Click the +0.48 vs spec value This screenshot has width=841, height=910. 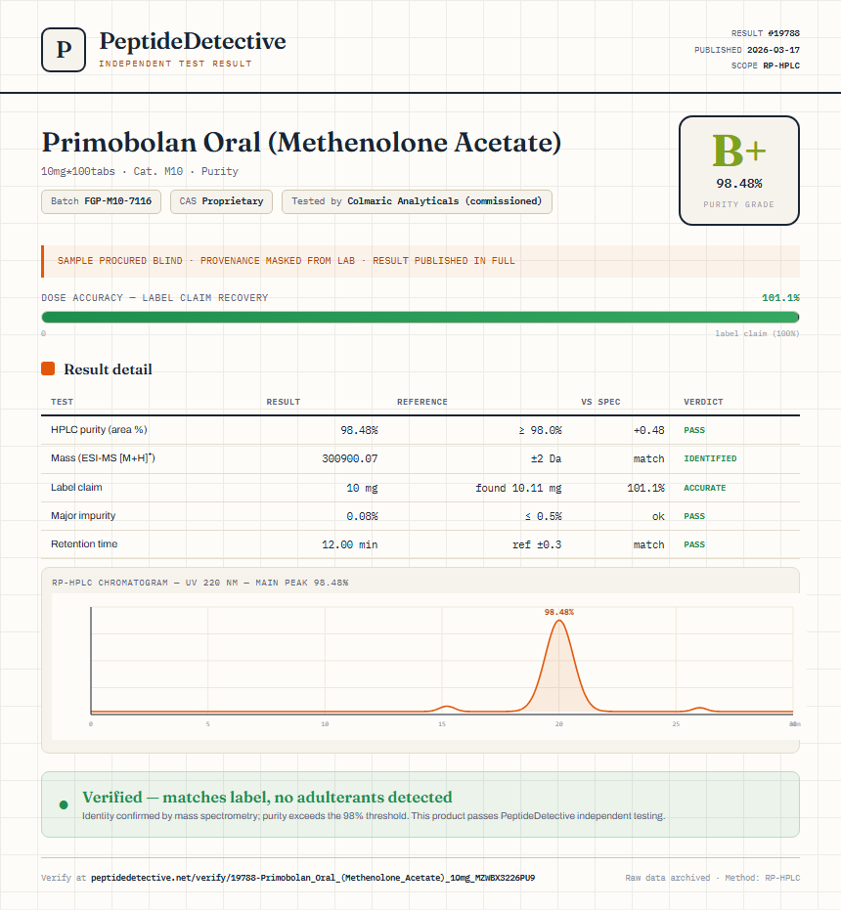tap(648, 430)
